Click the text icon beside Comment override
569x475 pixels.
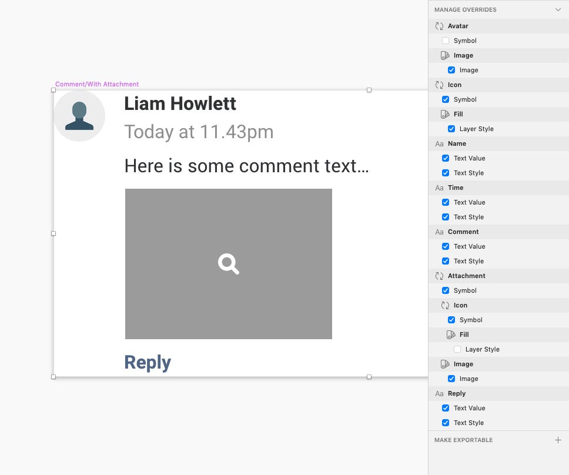439,232
